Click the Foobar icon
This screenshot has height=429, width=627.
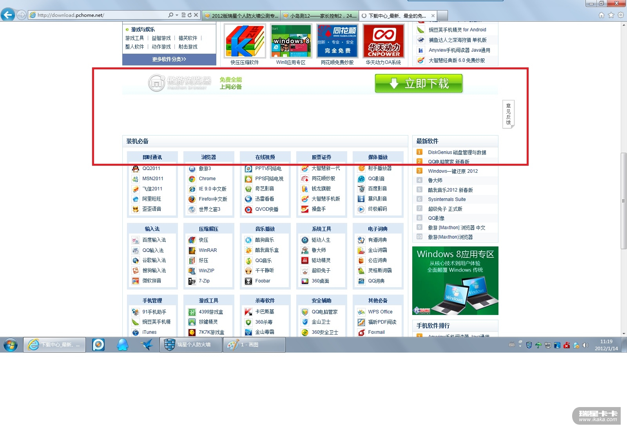248,281
